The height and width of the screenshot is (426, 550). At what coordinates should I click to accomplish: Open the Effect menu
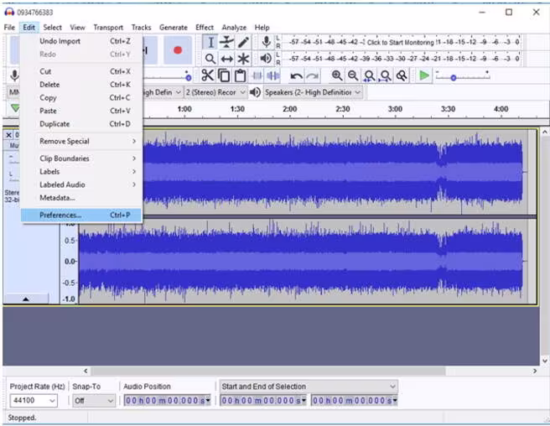pyautogui.click(x=205, y=28)
